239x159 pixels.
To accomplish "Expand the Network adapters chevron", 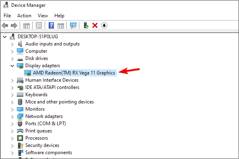I will [x=12, y=117].
